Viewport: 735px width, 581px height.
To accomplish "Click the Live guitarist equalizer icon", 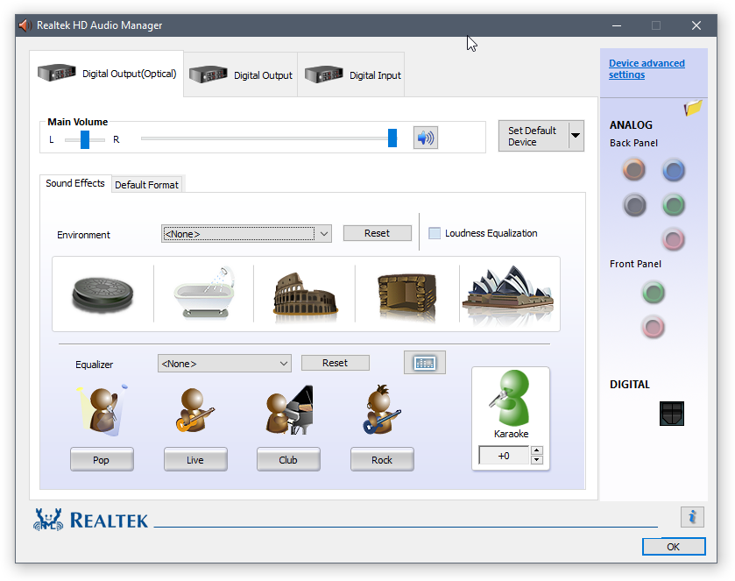I will point(194,411).
